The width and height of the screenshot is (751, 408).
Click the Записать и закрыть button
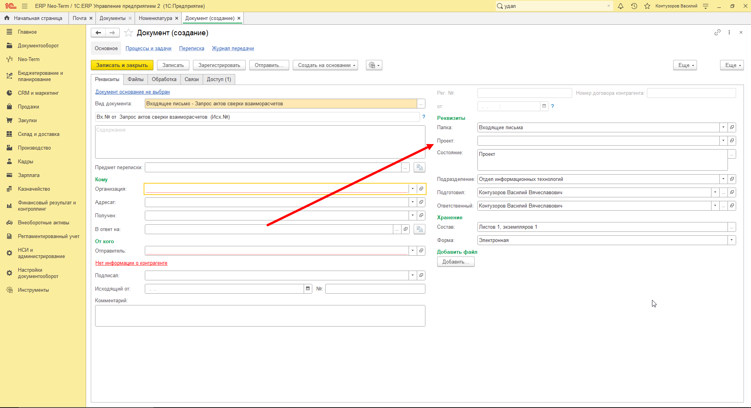click(x=122, y=65)
